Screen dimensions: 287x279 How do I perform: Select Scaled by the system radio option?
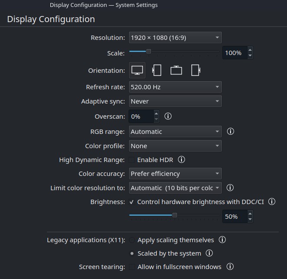point(132,253)
